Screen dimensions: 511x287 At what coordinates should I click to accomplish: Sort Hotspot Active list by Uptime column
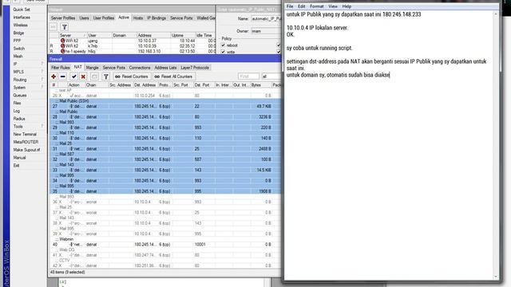(x=183, y=35)
